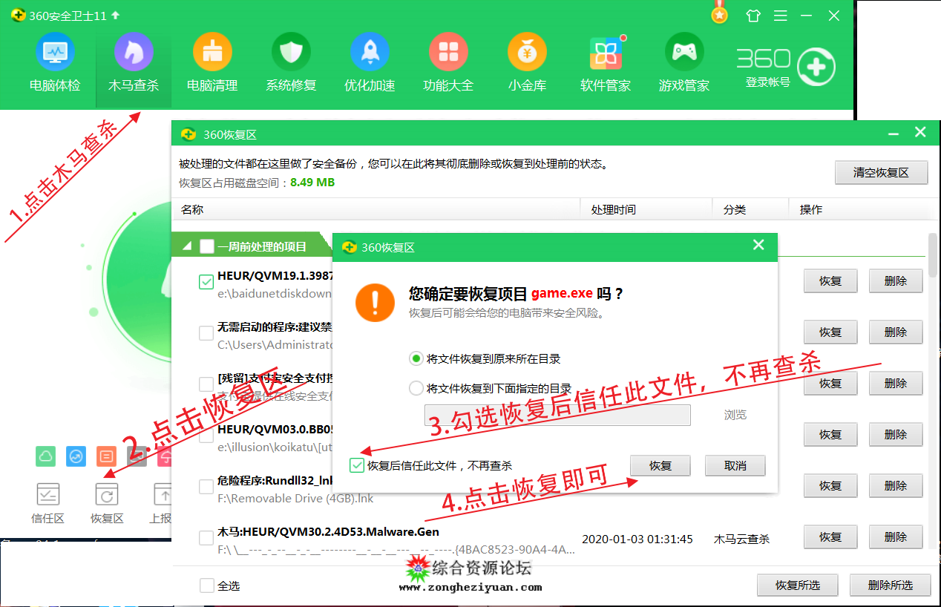
Task: Click 删除 for the HEUR/QVM19.1.3987 row
Action: (x=896, y=281)
